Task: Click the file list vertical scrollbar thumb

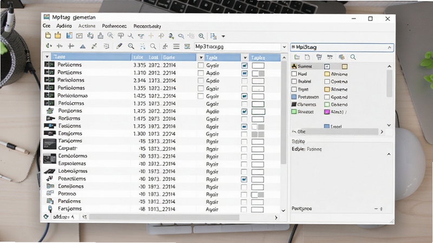Action: (284, 112)
